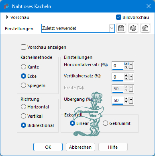The width and height of the screenshot is (155, 156).
Task: Click the PaintShop Pro logo in title bar
Action: click(6, 6)
